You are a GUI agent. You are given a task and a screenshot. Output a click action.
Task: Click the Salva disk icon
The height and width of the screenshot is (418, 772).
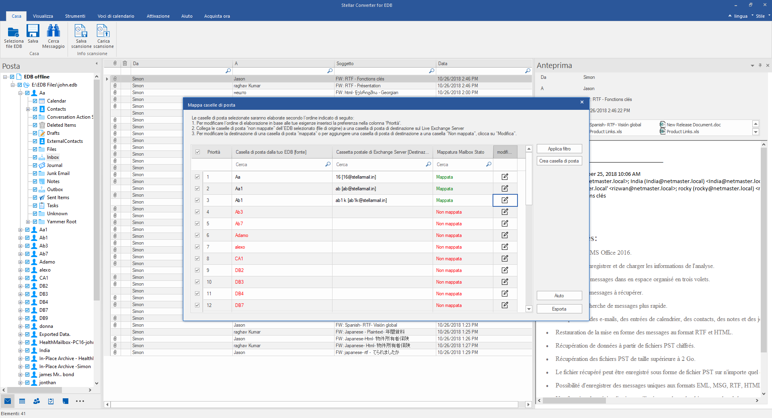pyautogui.click(x=33, y=31)
